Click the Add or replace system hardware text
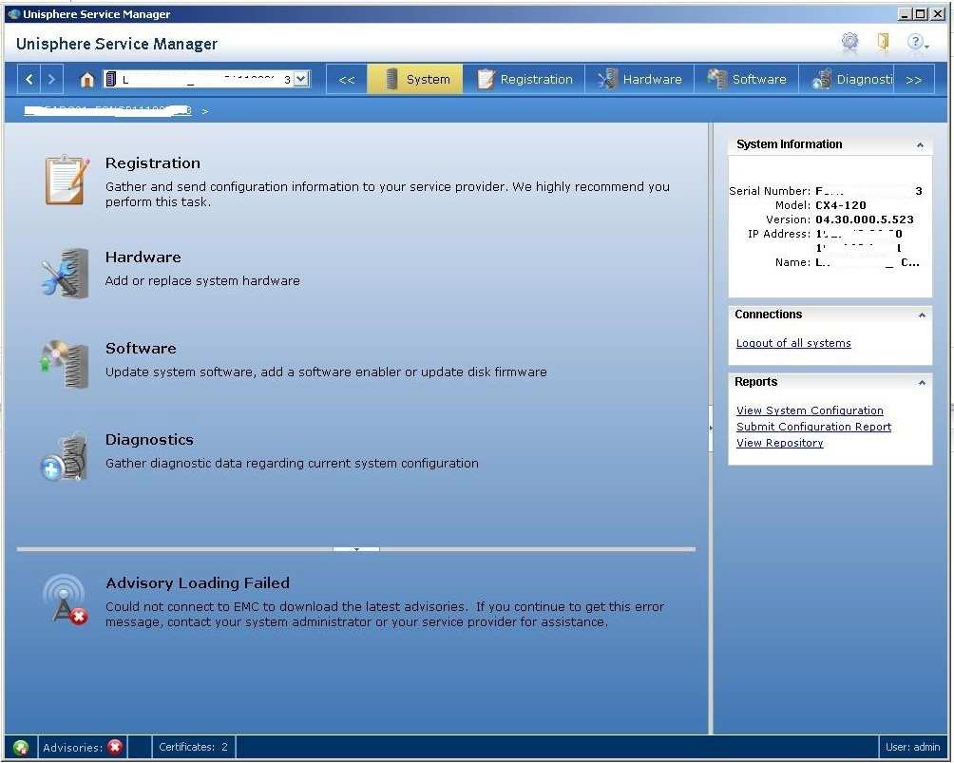 click(x=202, y=280)
